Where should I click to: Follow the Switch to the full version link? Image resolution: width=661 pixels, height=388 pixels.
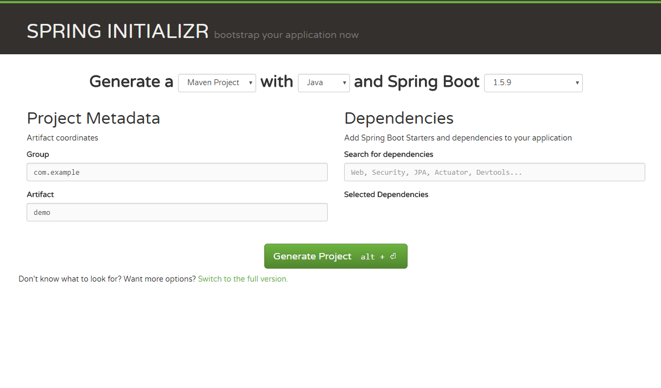(x=243, y=279)
